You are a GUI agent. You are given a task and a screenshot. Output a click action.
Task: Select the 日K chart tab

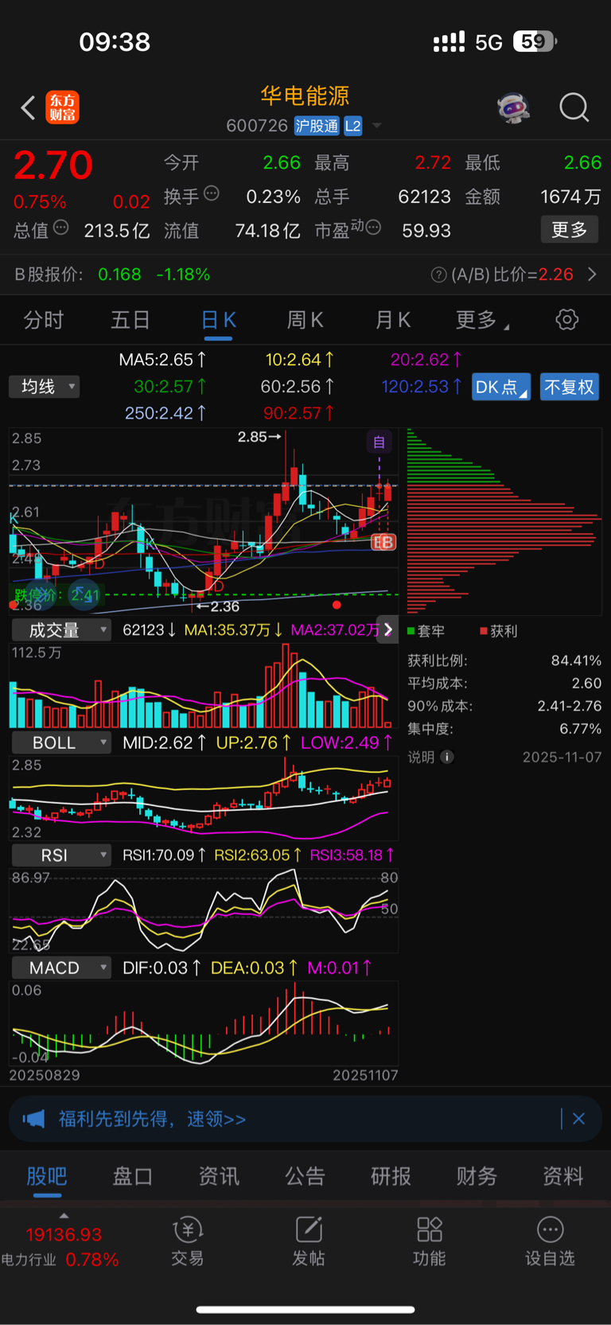[218, 320]
